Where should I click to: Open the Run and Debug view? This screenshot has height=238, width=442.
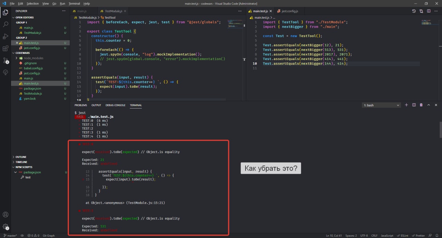6,36
